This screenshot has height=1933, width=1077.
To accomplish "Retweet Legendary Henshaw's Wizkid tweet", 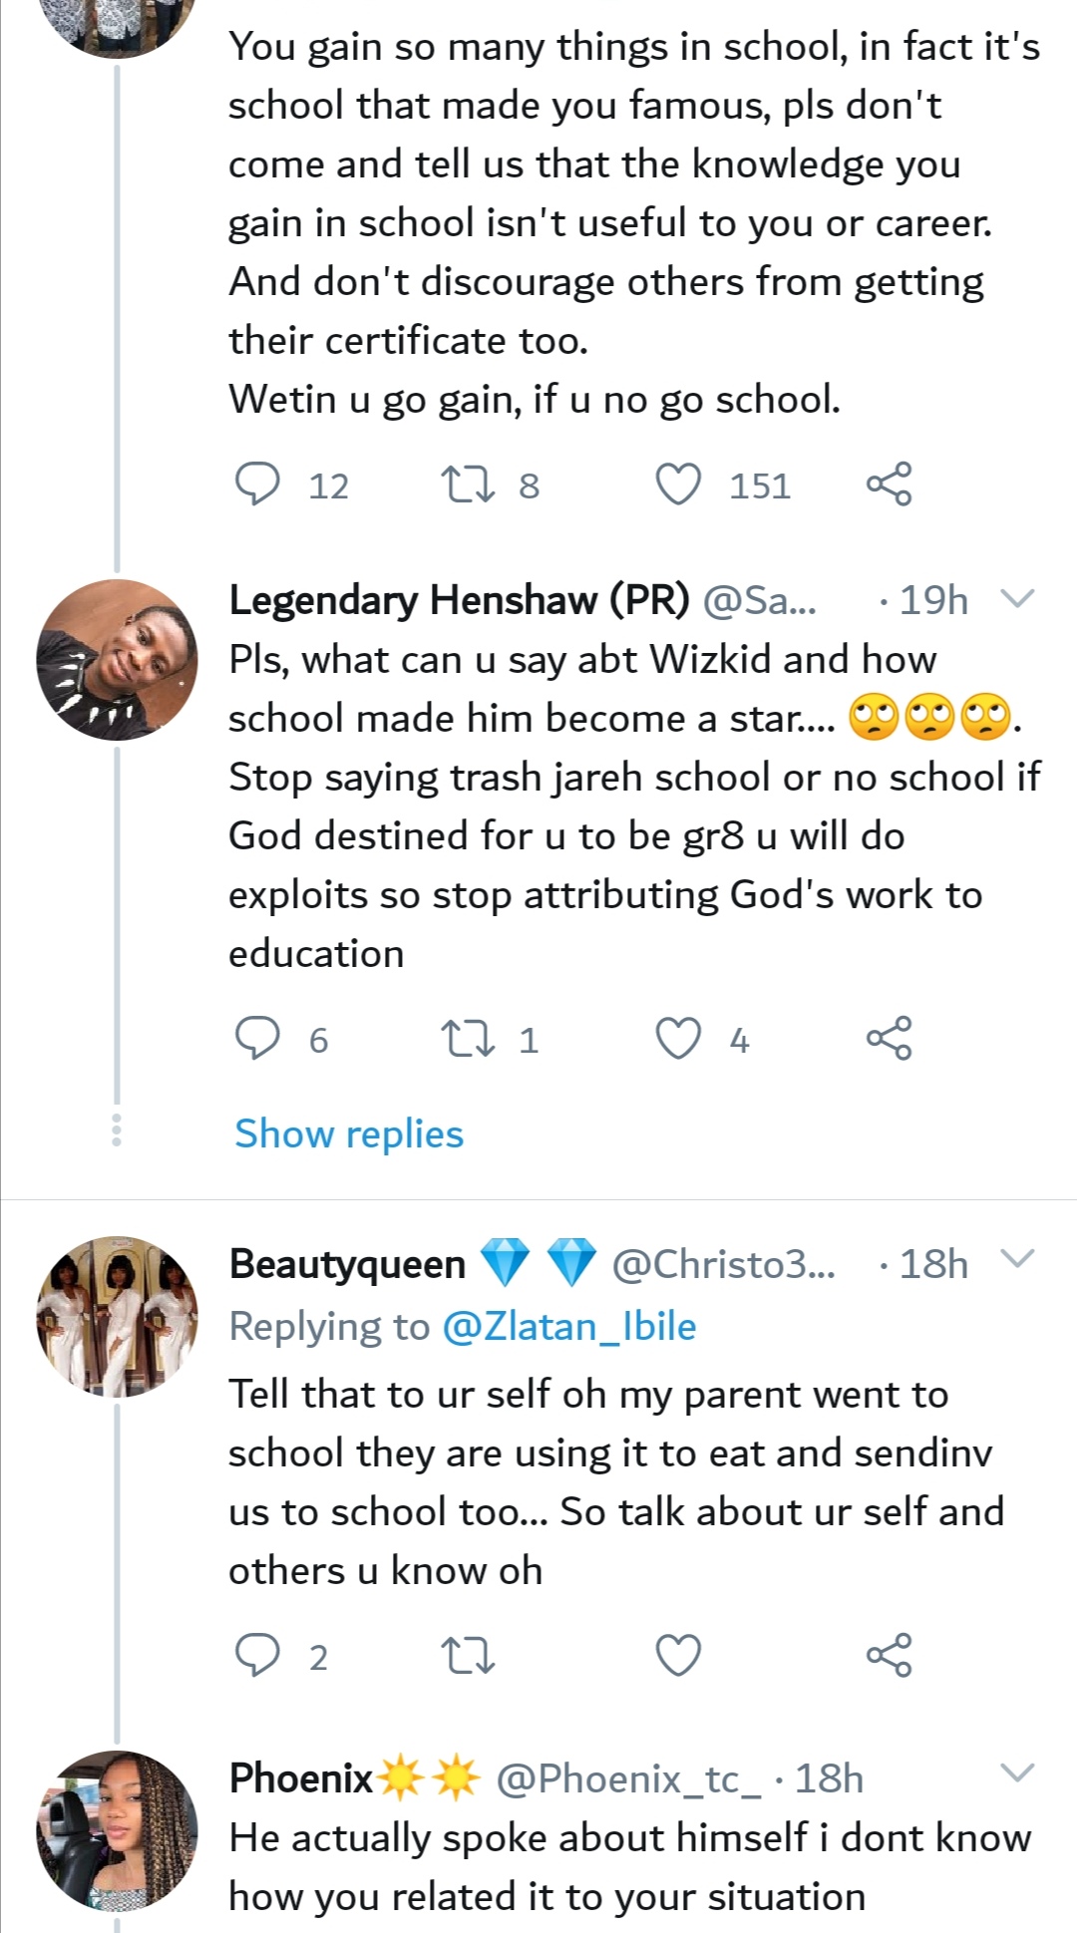I will pyautogui.click(x=467, y=1038).
